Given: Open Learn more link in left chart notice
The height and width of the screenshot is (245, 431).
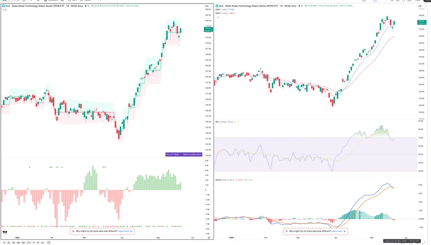Looking at the screenshot, I should (x=123, y=231).
